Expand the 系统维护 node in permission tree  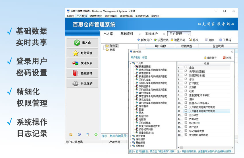[x=130, y=146]
